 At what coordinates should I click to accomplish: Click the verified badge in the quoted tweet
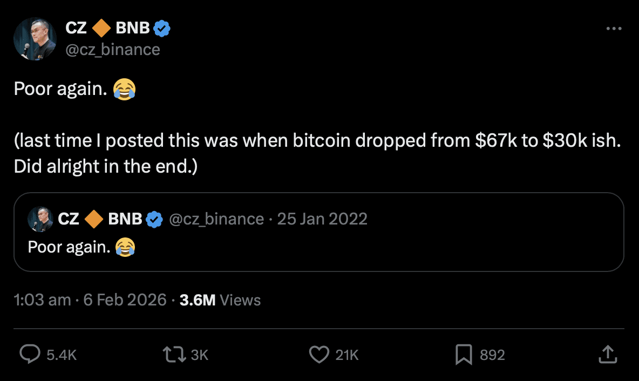155,219
